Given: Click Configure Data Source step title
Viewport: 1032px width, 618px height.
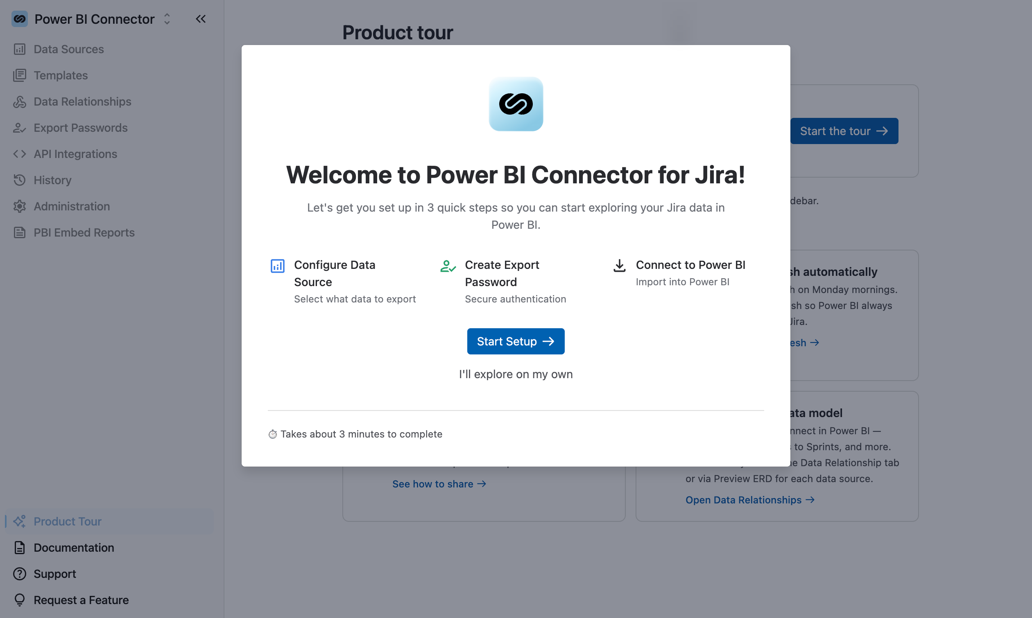Looking at the screenshot, I should 335,274.
